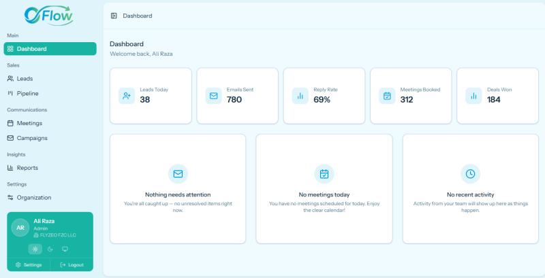545x278 pixels.
Task: Click the Leads Today value 38
Action: [145, 99]
